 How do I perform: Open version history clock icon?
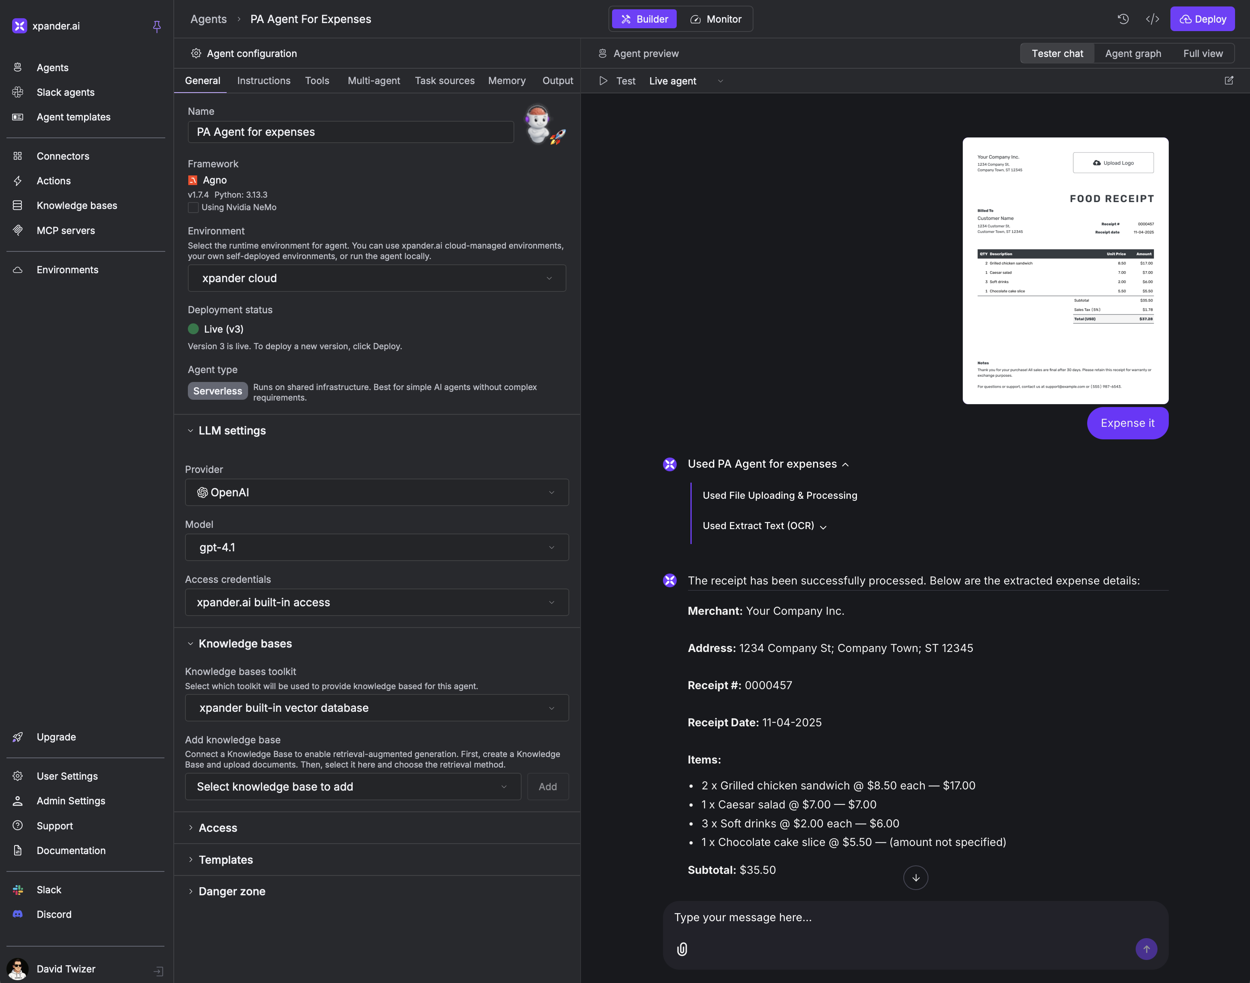pos(1123,19)
